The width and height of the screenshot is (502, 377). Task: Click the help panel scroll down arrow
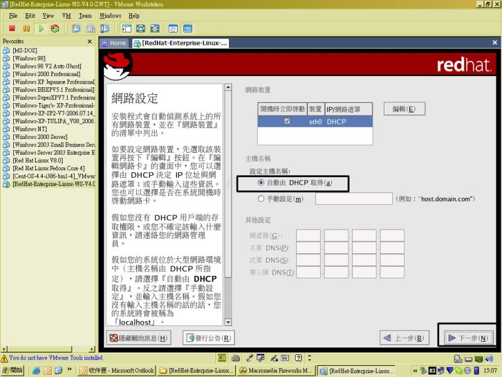[228, 322]
